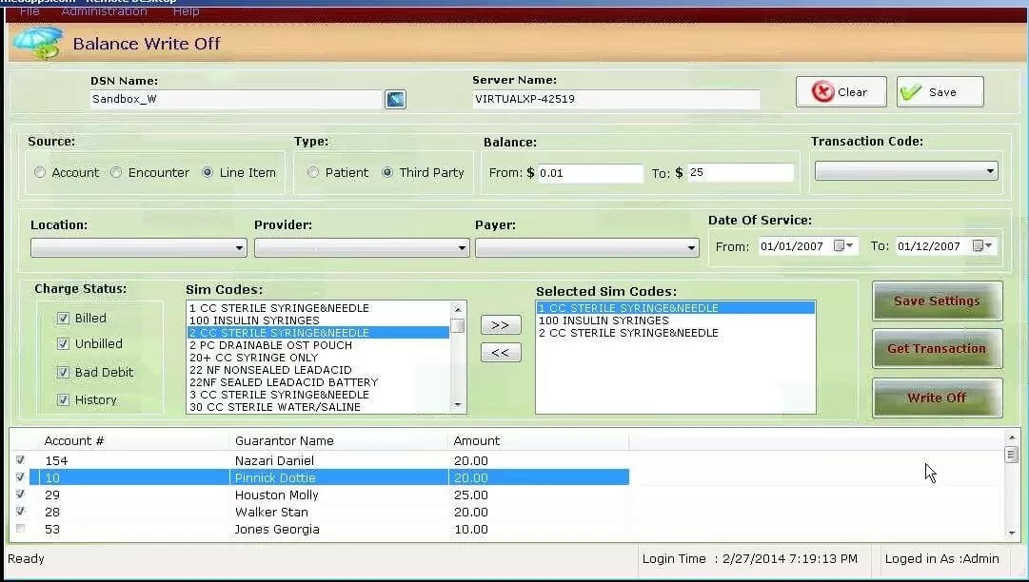Image resolution: width=1029 pixels, height=582 pixels.
Task: Click the << button to remove sim codes
Action: (x=501, y=352)
